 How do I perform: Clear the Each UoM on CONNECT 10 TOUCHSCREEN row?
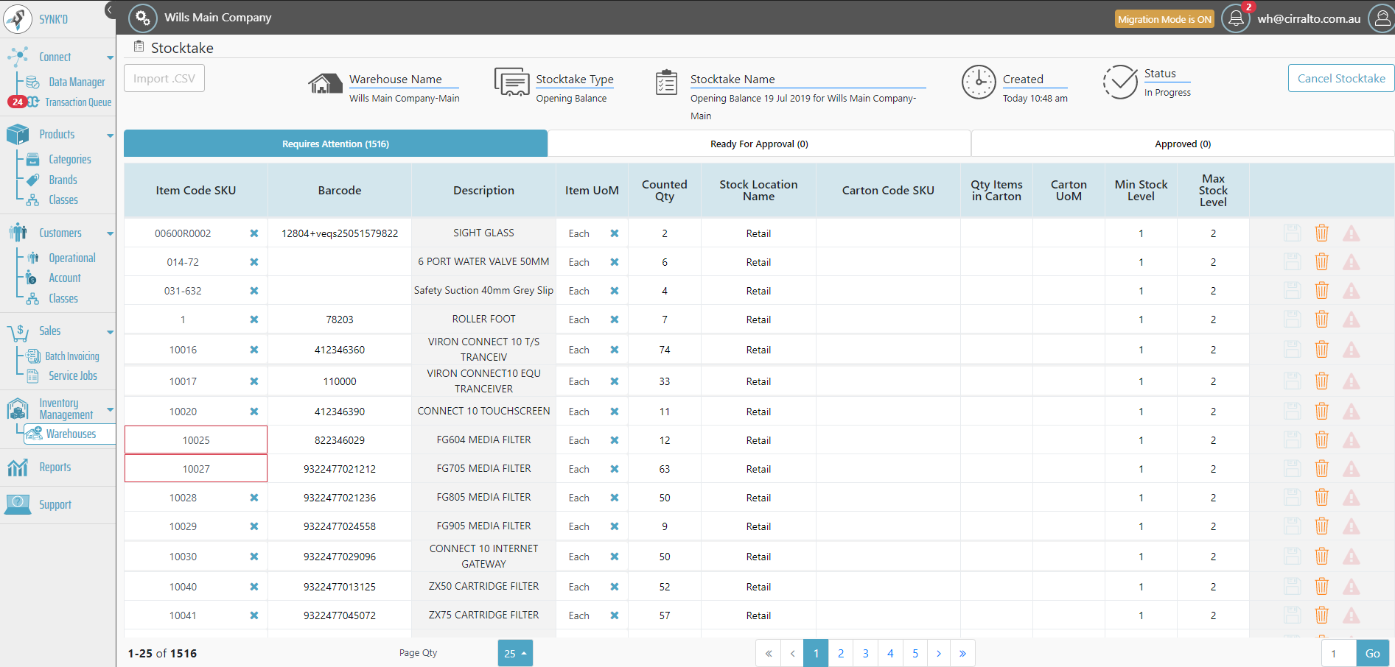tap(615, 412)
